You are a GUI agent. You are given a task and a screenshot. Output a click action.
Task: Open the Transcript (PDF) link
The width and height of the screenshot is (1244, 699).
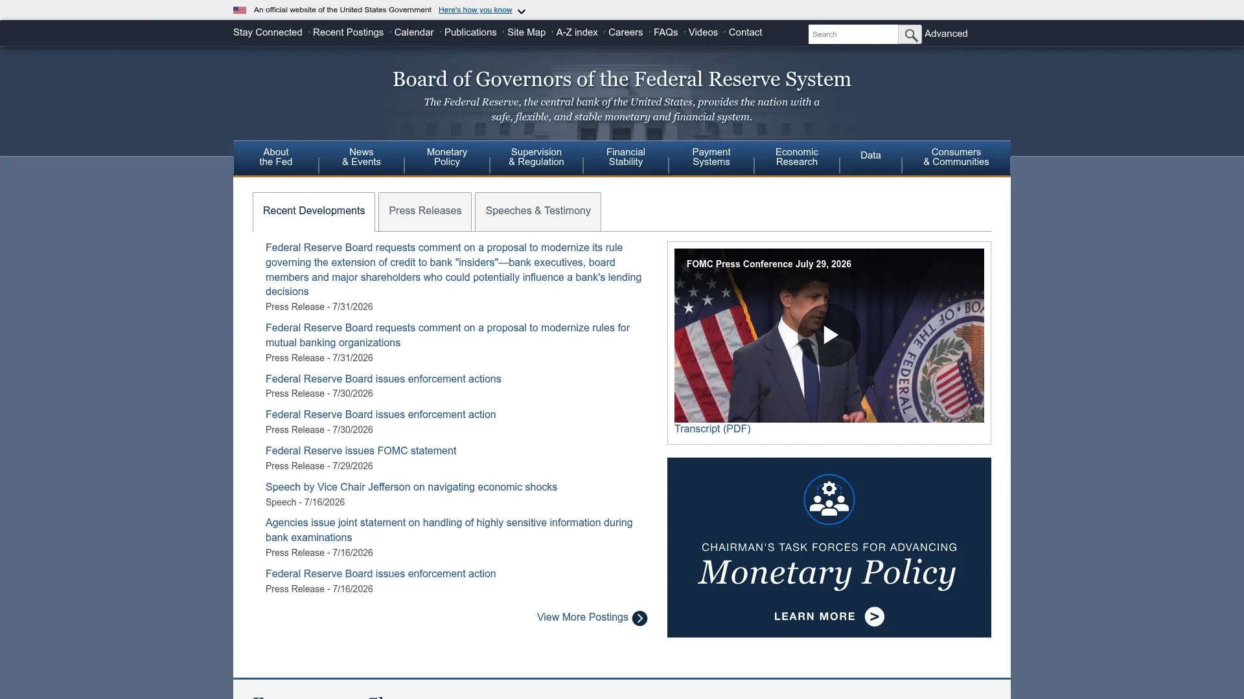coord(712,429)
